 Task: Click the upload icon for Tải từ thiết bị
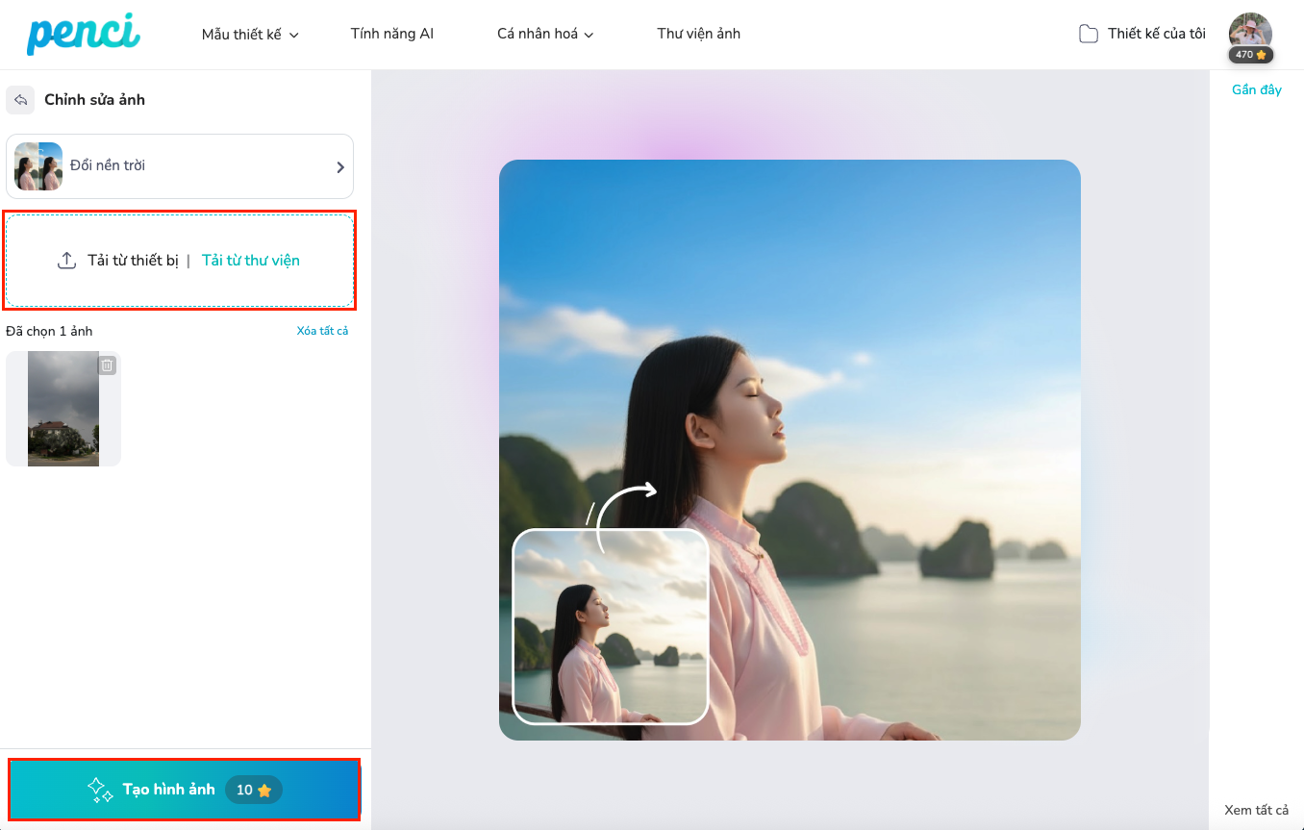(x=66, y=261)
